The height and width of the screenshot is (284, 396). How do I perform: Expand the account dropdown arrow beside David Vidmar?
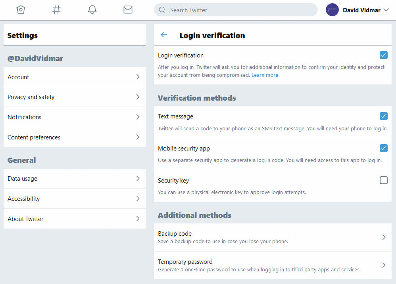coord(386,10)
